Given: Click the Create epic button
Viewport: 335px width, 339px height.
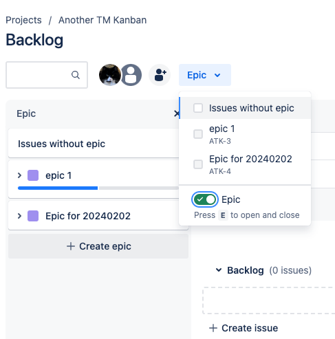Looking at the screenshot, I should tap(98, 246).
